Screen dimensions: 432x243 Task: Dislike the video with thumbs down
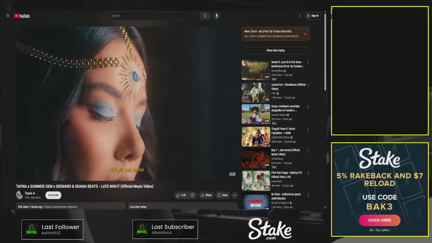pyautogui.click(x=192, y=195)
